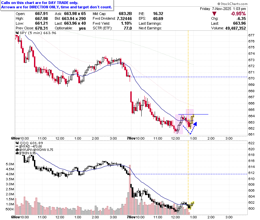The height and width of the screenshot is (220, 260).
Task: Click the blue horizontal resistance line at 664
Action: click(x=193, y=115)
